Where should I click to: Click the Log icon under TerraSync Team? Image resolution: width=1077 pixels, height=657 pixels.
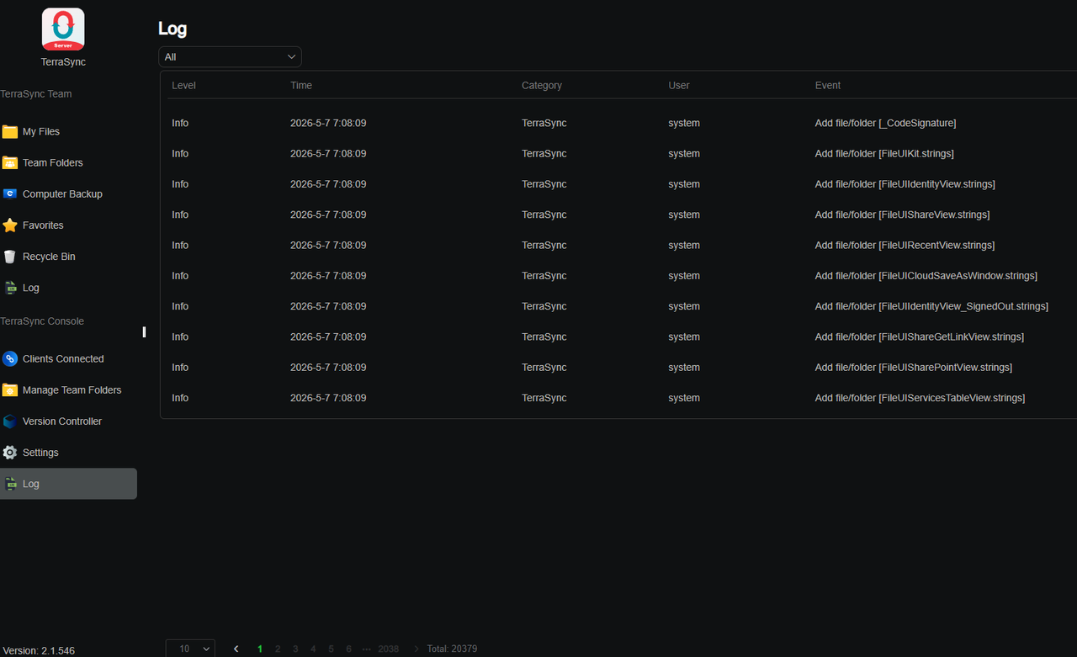click(x=10, y=288)
